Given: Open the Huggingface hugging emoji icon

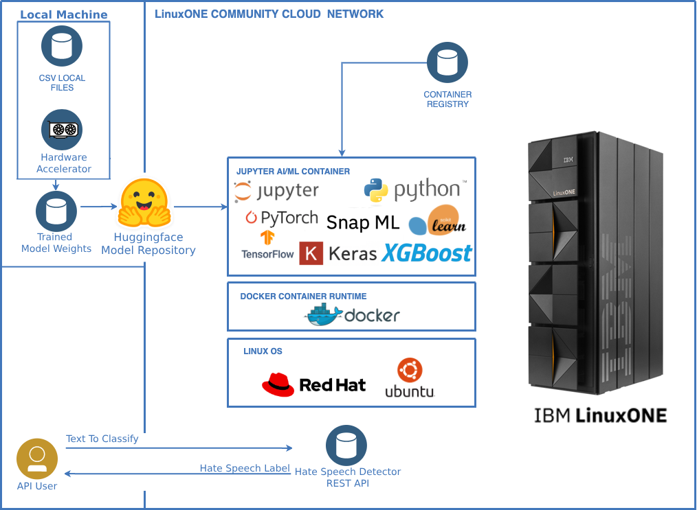Looking at the screenshot, I should [x=144, y=203].
